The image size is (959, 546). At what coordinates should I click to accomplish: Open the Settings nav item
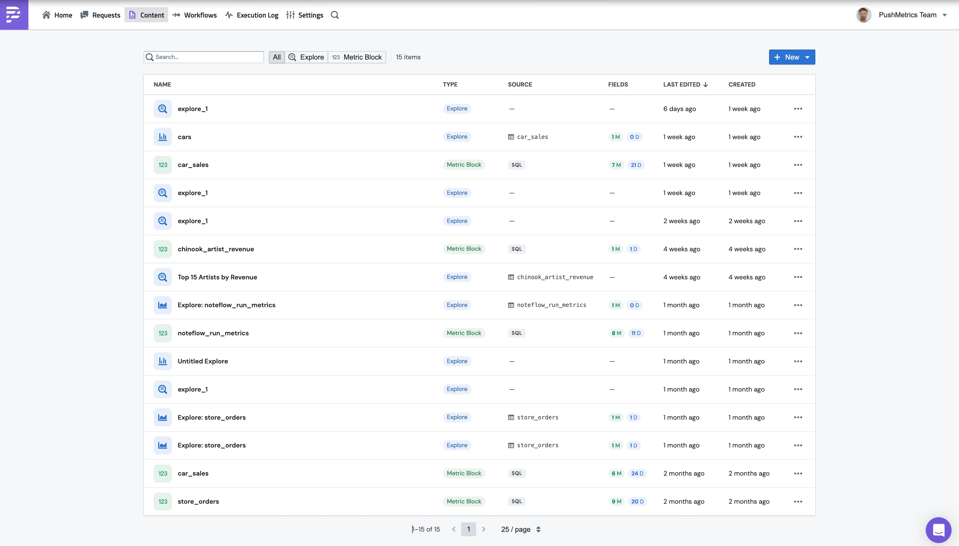point(305,15)
